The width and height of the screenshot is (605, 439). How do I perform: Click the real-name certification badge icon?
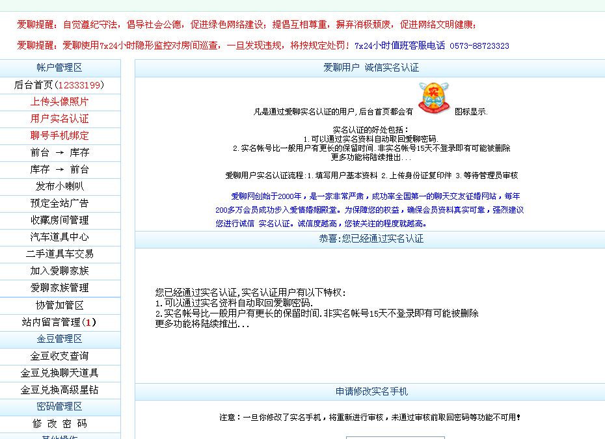[434, 98]
